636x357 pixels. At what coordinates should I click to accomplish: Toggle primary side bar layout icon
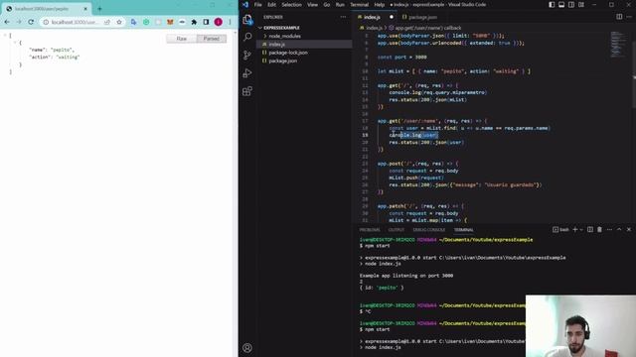click(552, 4)
